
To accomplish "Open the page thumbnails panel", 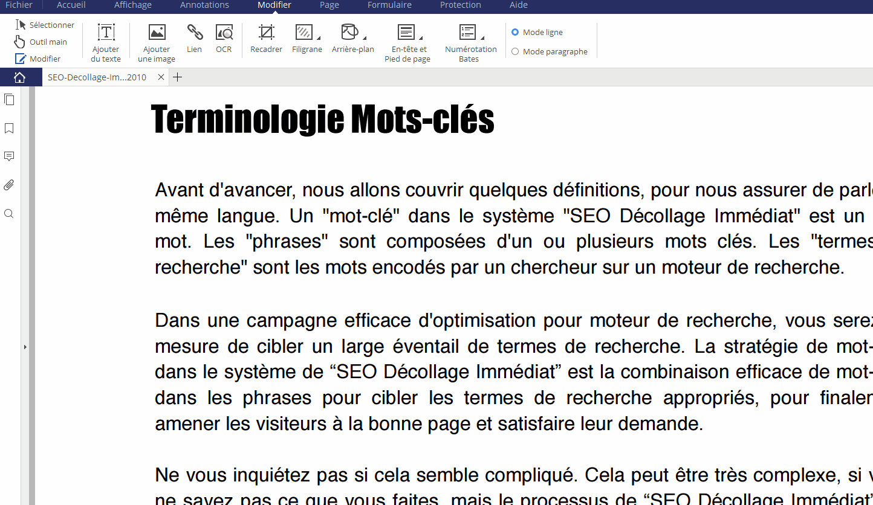I will (9, 100).
